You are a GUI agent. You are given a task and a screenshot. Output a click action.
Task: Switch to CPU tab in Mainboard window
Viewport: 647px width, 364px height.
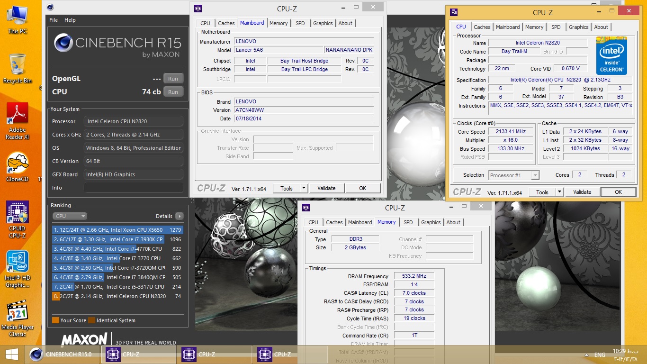205,23
